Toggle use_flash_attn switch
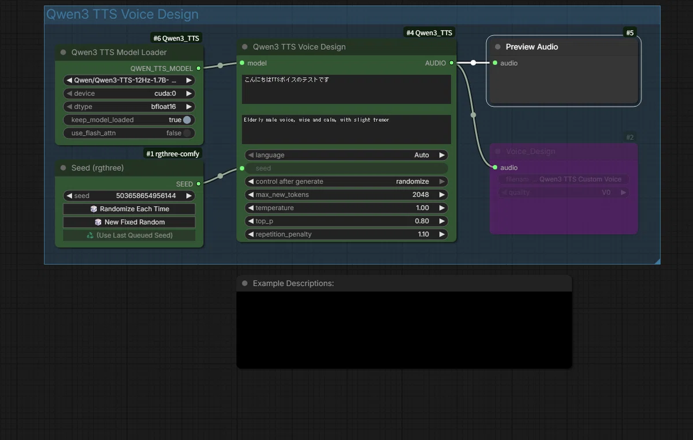The width and height of the screenshot is (693, 440). [x=187, y=133]
